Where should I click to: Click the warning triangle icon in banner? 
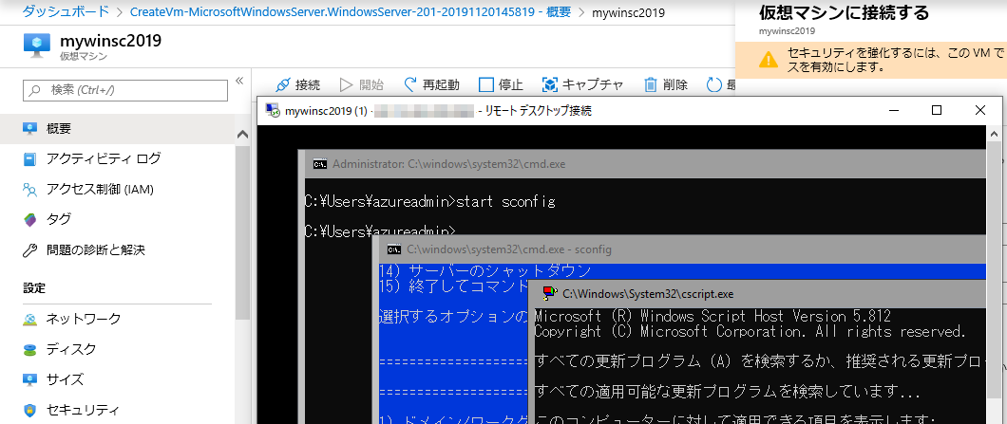768,61
